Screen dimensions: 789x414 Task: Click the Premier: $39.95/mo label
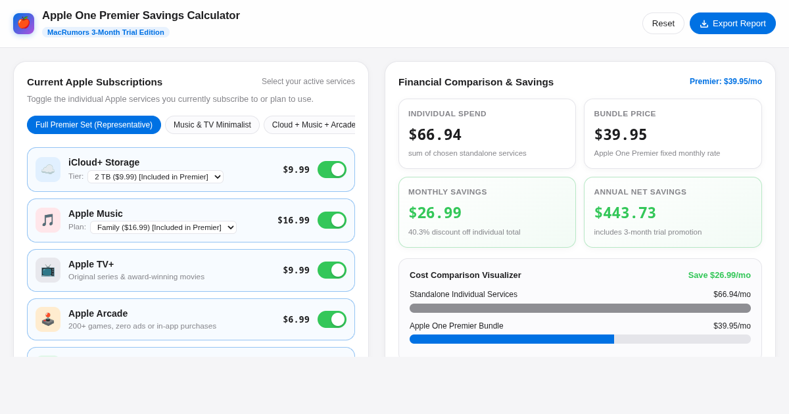726,81
